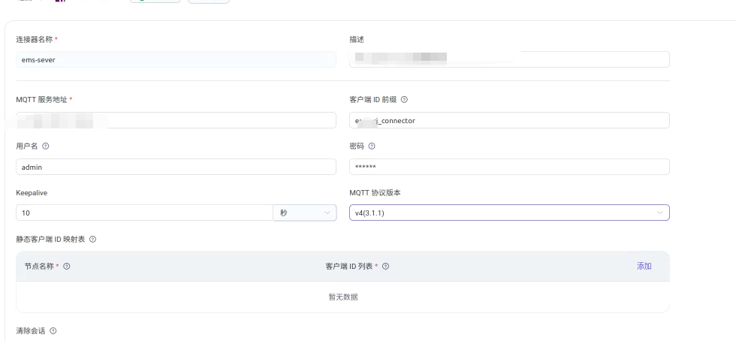This screenshot has width=736, height=341.
Task: Click the 暂无数据 empty table placeholder
Action: [x=342, y=297]
